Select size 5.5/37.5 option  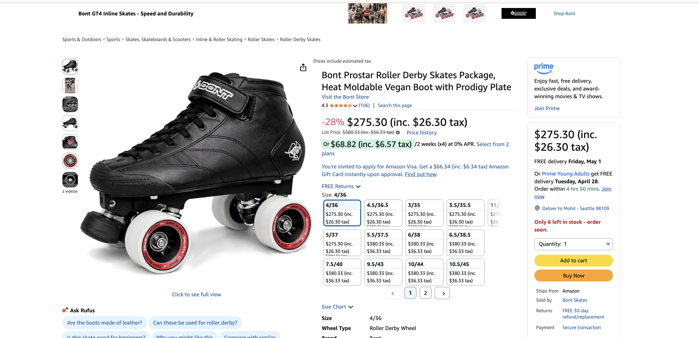(x=383, y=243)
